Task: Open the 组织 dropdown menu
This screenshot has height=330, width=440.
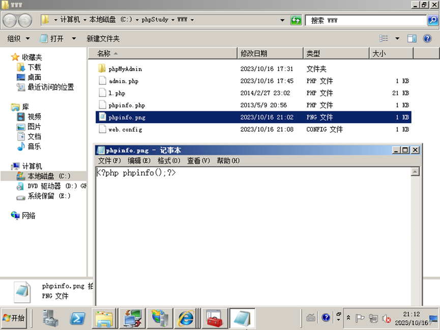Action: [18, 39]
